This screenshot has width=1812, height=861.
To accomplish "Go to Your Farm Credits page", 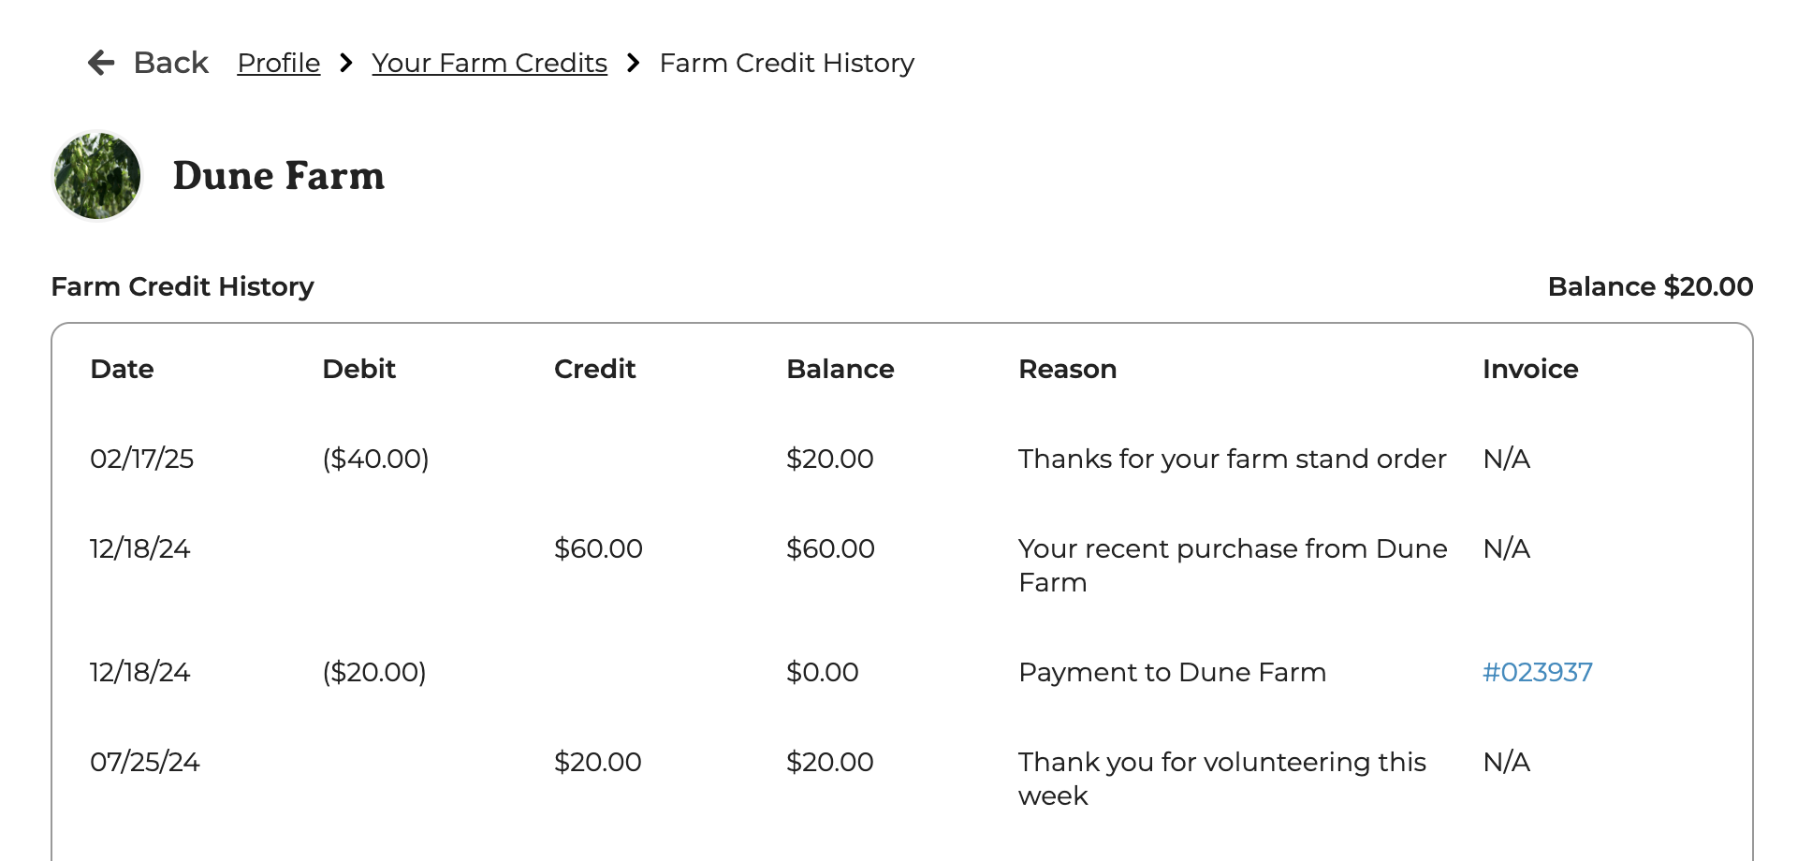I will (490, 63).
